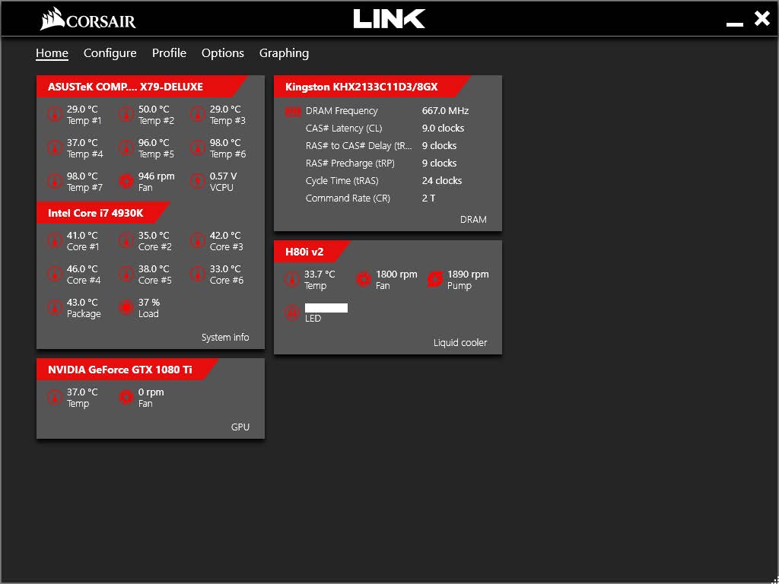Select the Temp #5 thermometer icon
Image resolution: width=779 pixels, height=584 pixels.
(x=126, y=148)
